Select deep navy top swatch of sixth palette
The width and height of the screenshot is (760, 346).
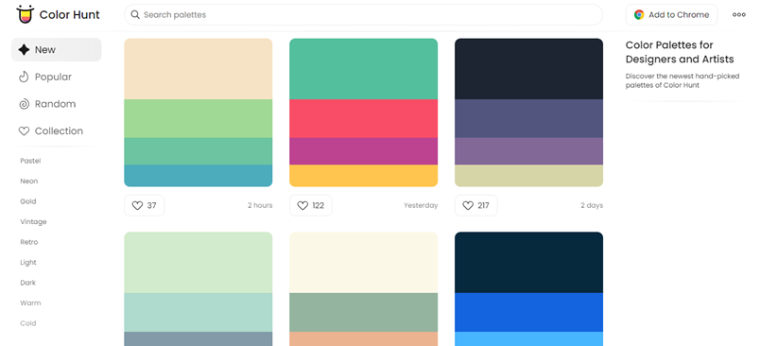click(528, 262)
